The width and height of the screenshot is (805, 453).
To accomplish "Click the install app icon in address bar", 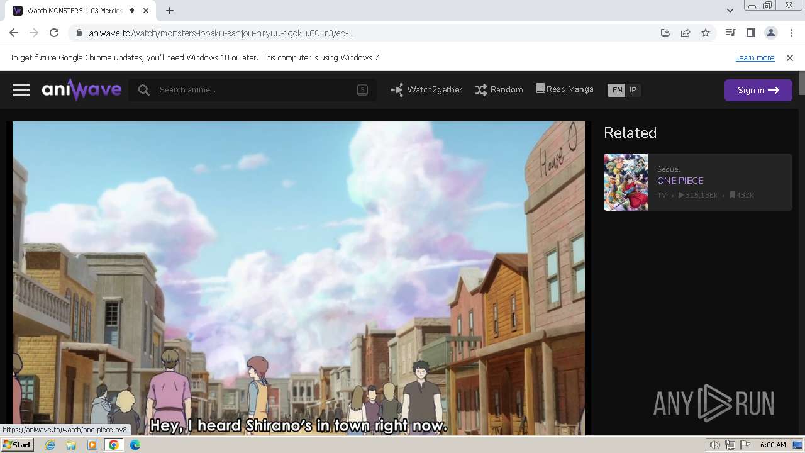I will point(665,33).
